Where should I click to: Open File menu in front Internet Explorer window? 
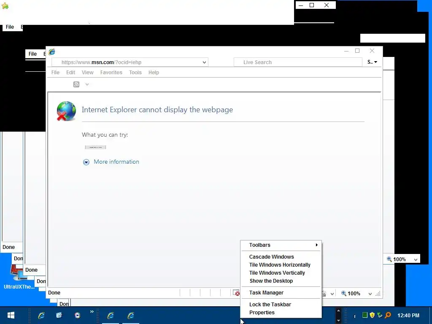click(x=55, y=73)
